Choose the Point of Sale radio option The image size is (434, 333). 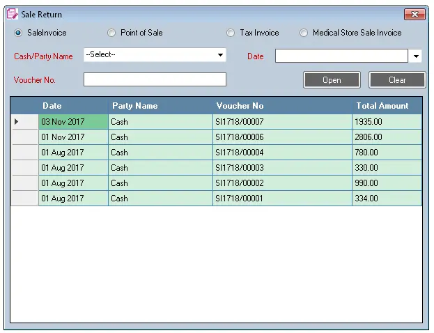[x=111, y=33]
